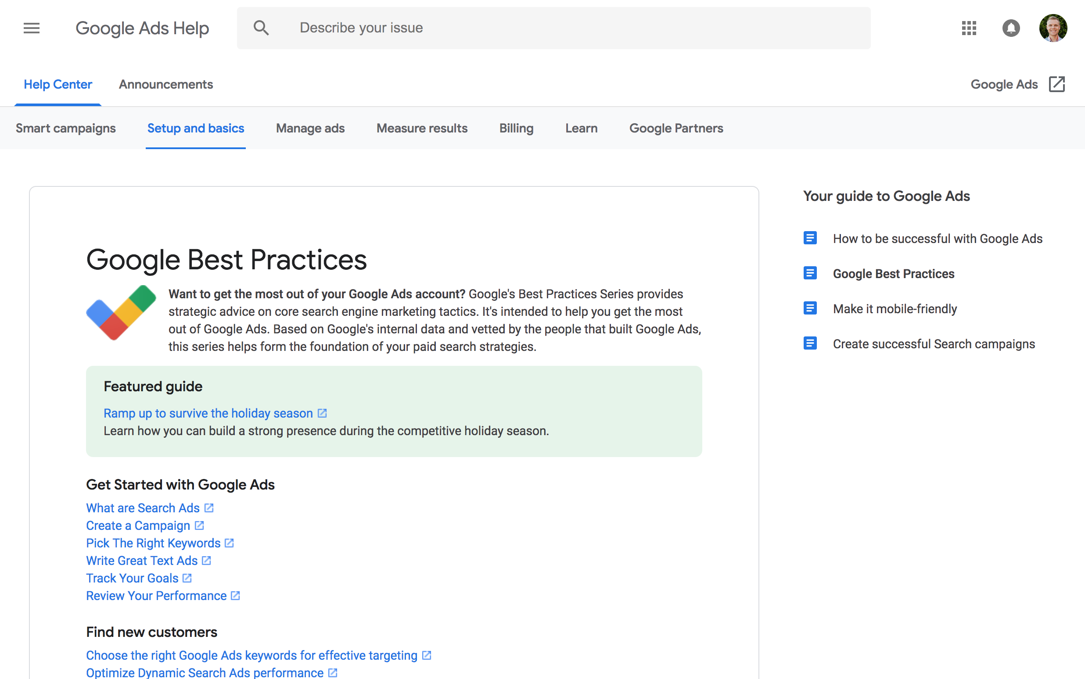Open notifications via the bell icon
The width and height of the screenshot is (1085, 679).
coord(1011,28)
